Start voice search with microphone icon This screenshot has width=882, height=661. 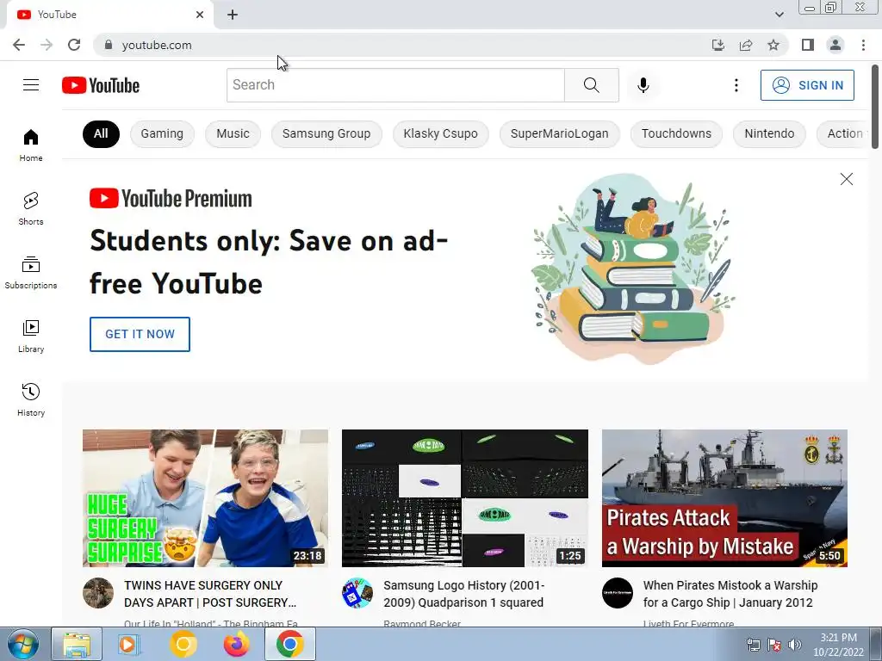click(x=643, y=85)
